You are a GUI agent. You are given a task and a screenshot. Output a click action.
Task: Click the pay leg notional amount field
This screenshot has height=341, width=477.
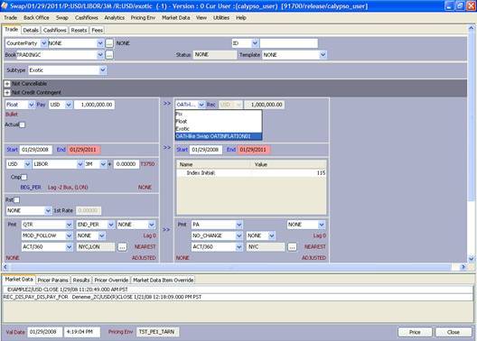[94, 105]
